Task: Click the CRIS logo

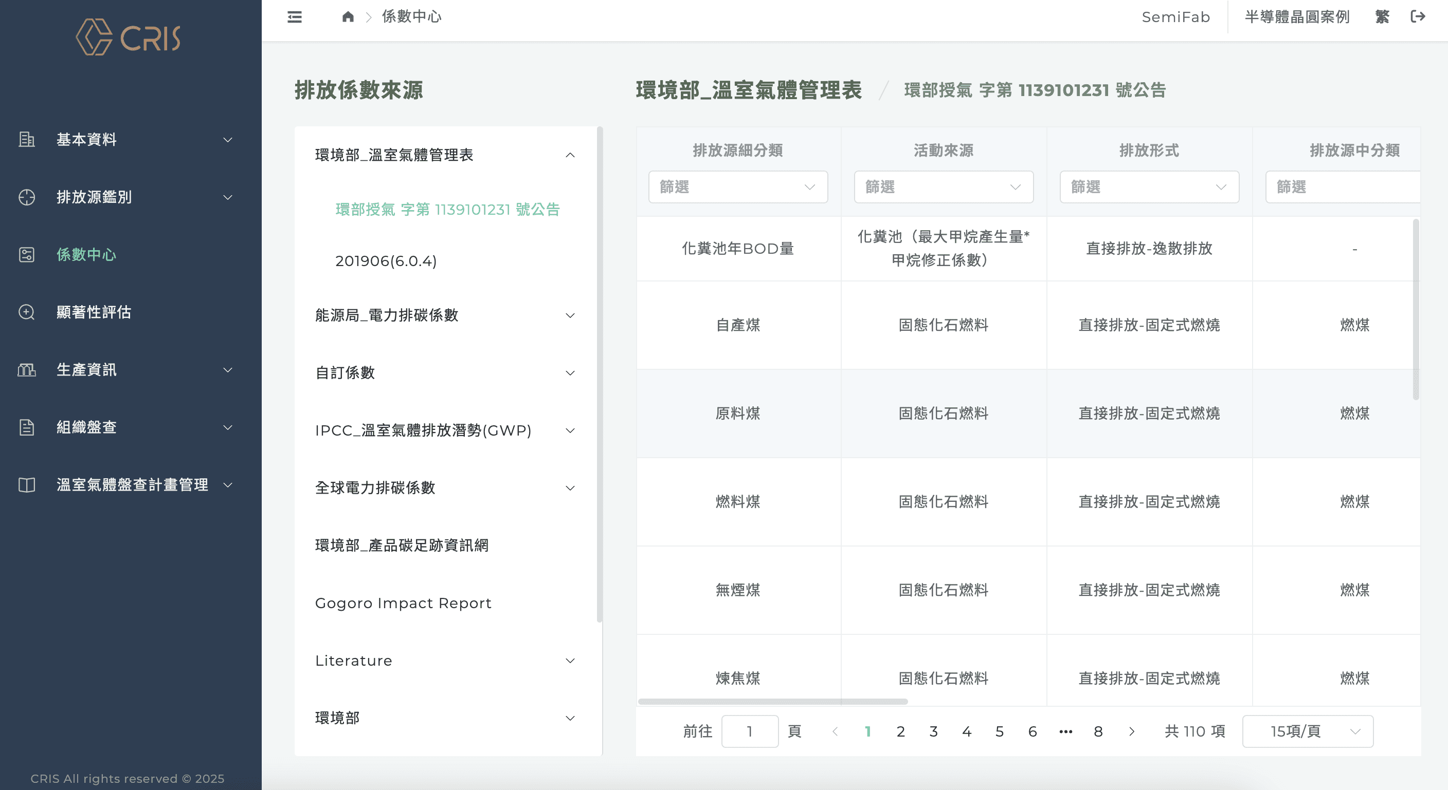Action: coord(129,37)
